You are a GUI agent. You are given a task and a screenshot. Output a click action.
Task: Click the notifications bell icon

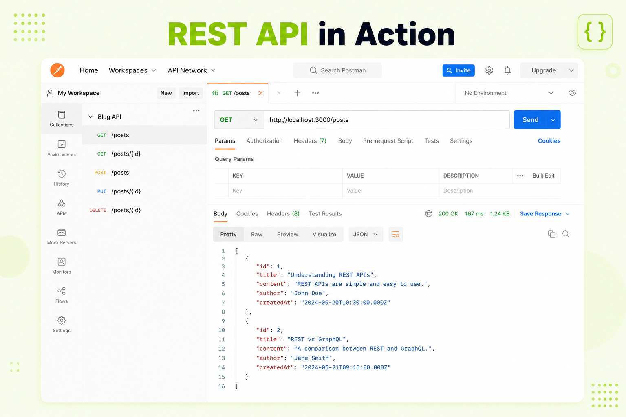click(507, 70)
